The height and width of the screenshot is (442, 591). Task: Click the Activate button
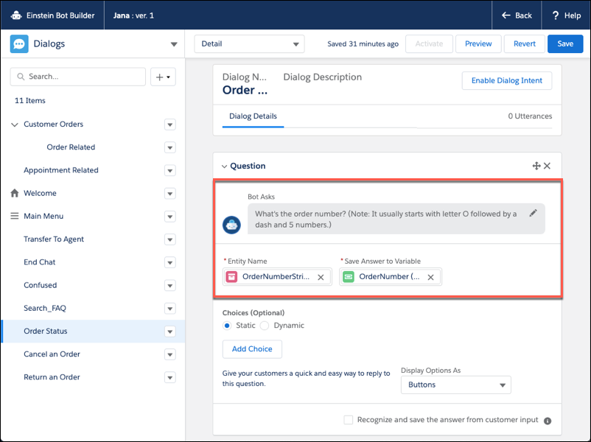click(429, 43)
